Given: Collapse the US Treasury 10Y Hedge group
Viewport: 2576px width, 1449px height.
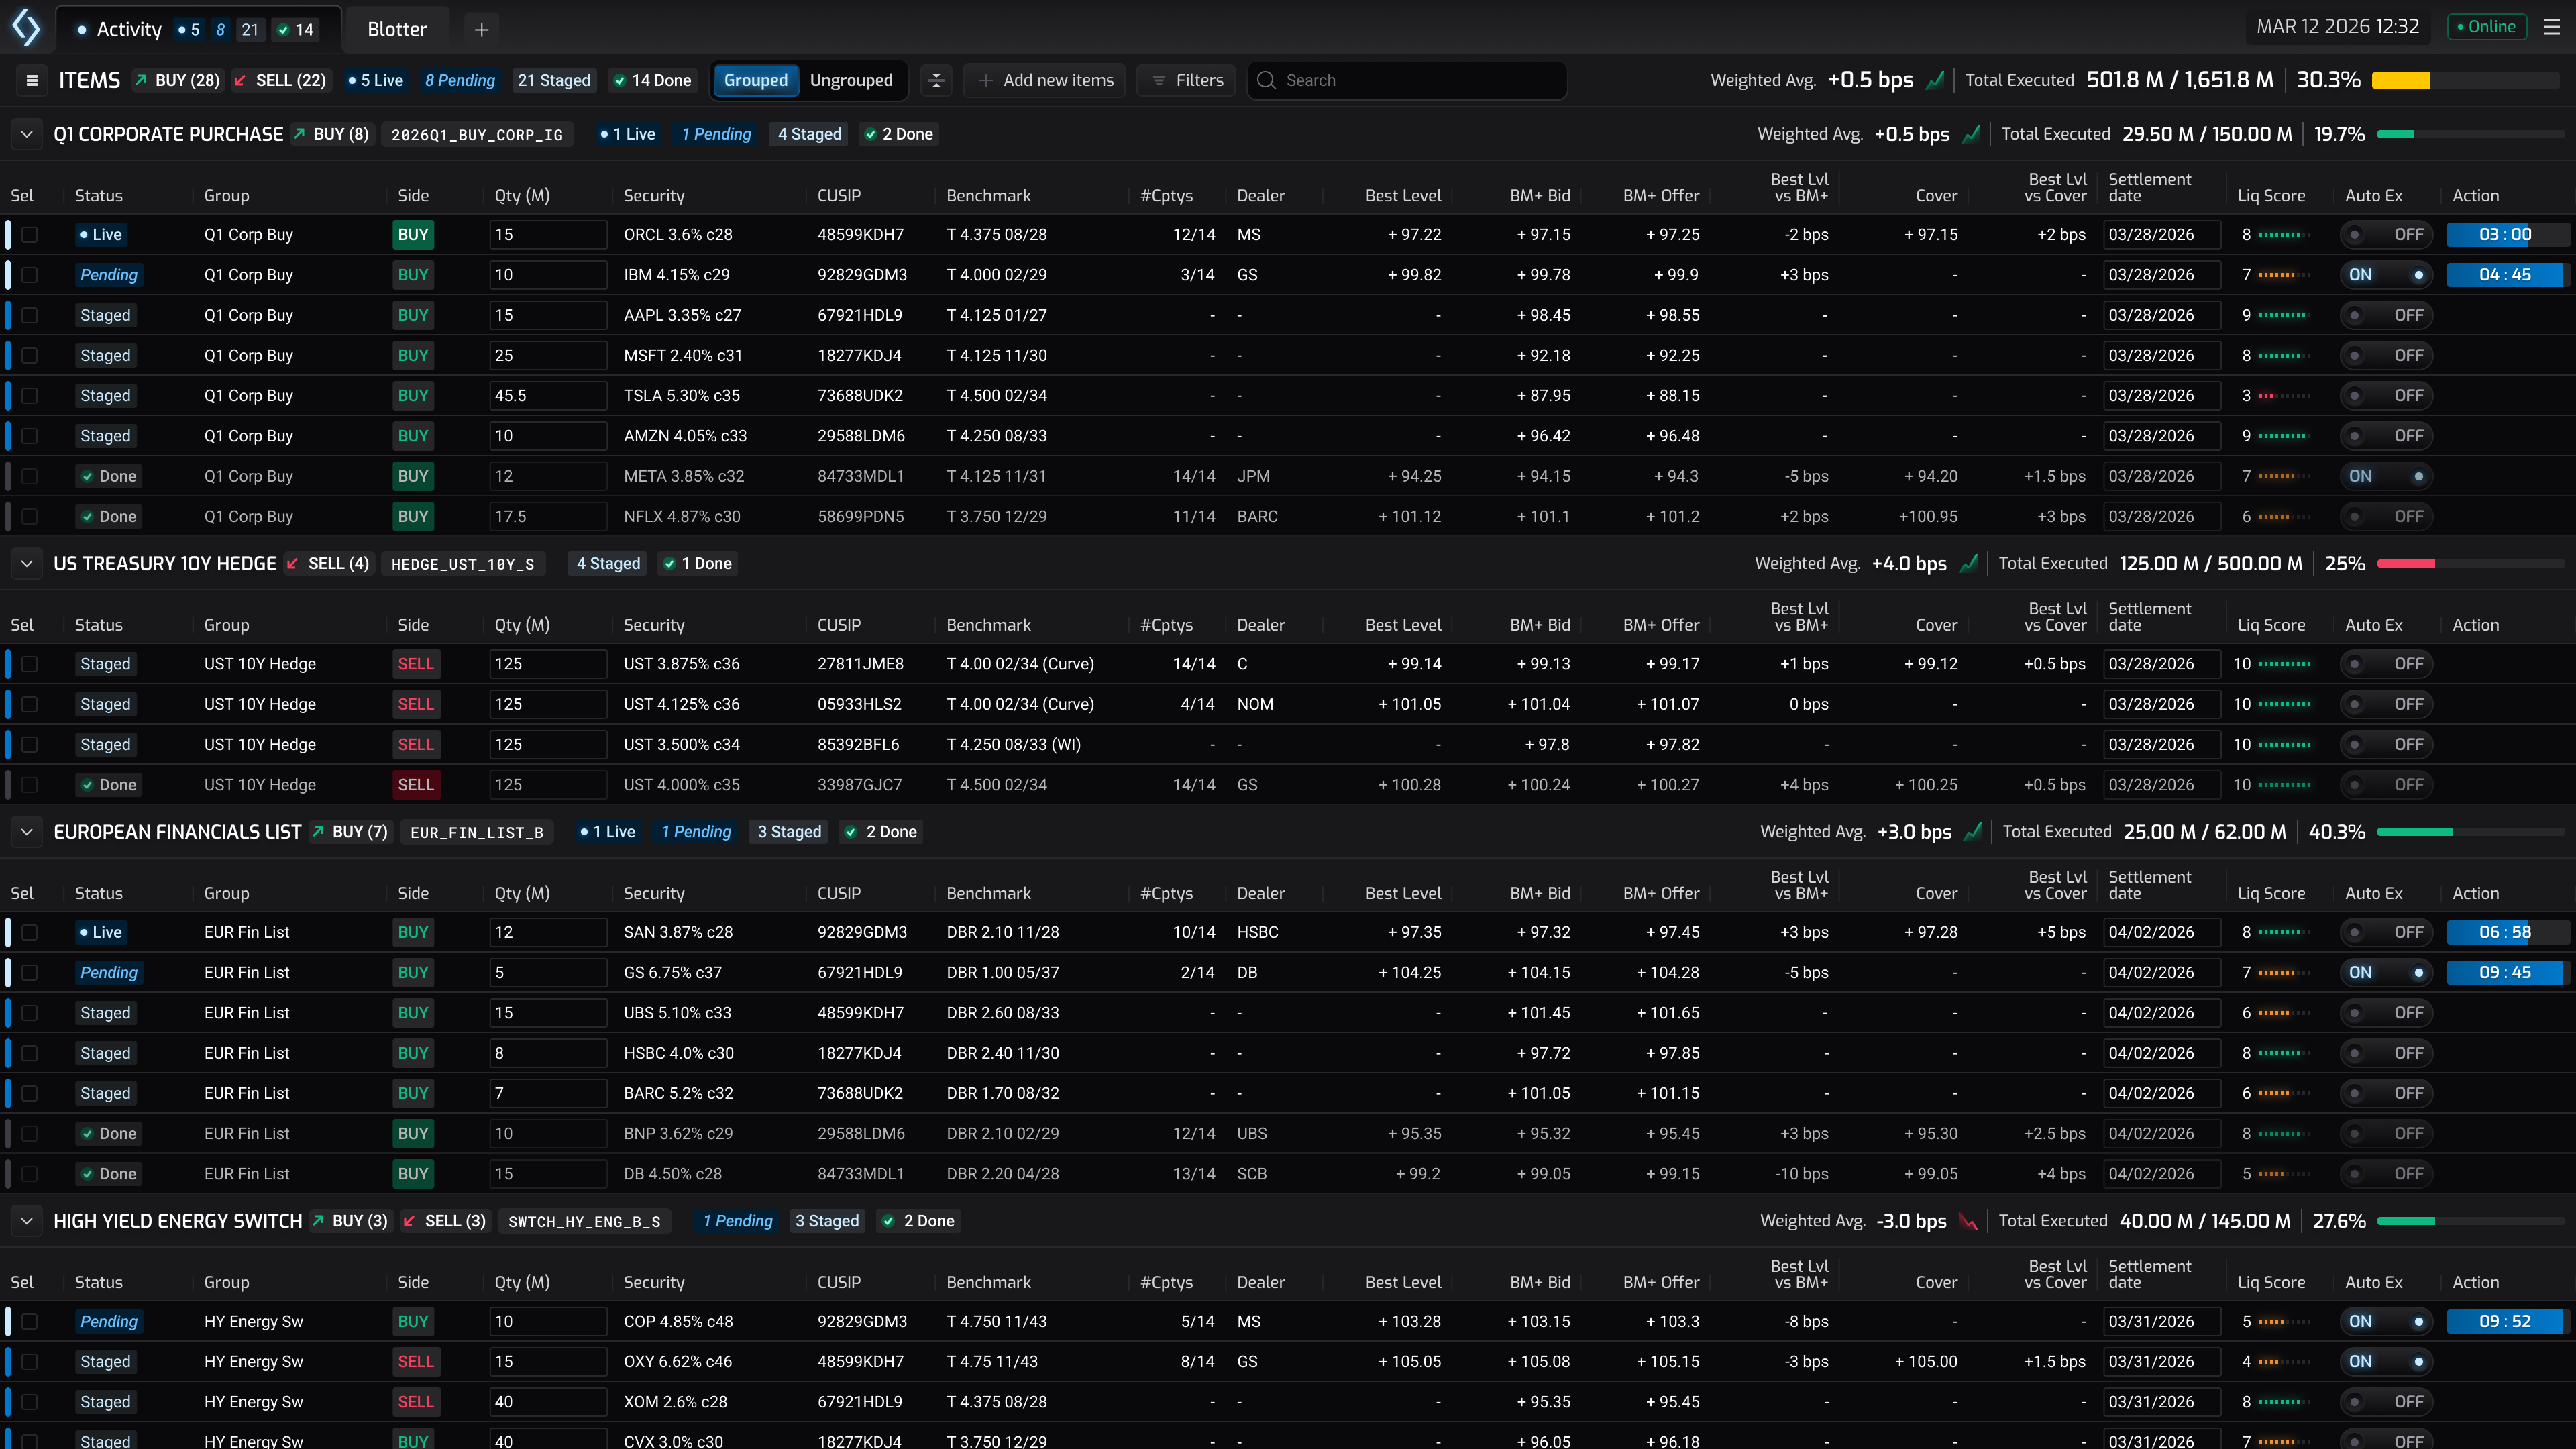Looking at the screenshot, I should coord(27,564).
